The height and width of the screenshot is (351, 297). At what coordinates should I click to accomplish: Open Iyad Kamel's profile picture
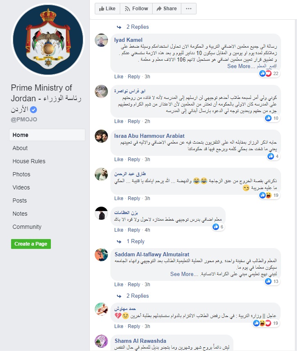click(101, 40)
